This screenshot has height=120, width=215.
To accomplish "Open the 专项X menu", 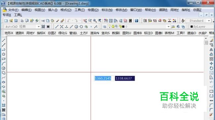I will 7,15.
